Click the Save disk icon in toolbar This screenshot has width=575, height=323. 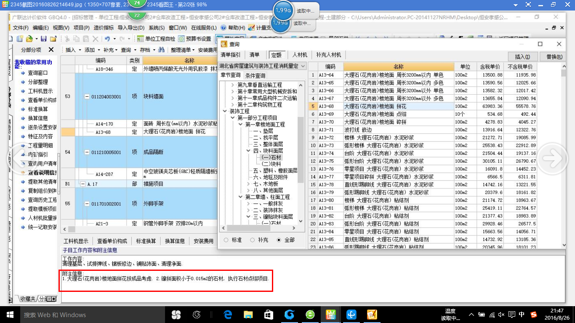pos(43,39)
